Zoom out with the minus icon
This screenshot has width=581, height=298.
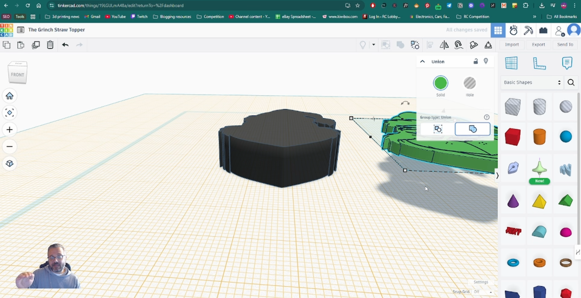coord(9,146)
